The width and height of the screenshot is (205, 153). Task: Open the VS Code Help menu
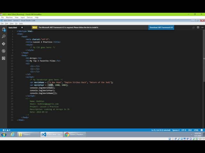point(21,24)
